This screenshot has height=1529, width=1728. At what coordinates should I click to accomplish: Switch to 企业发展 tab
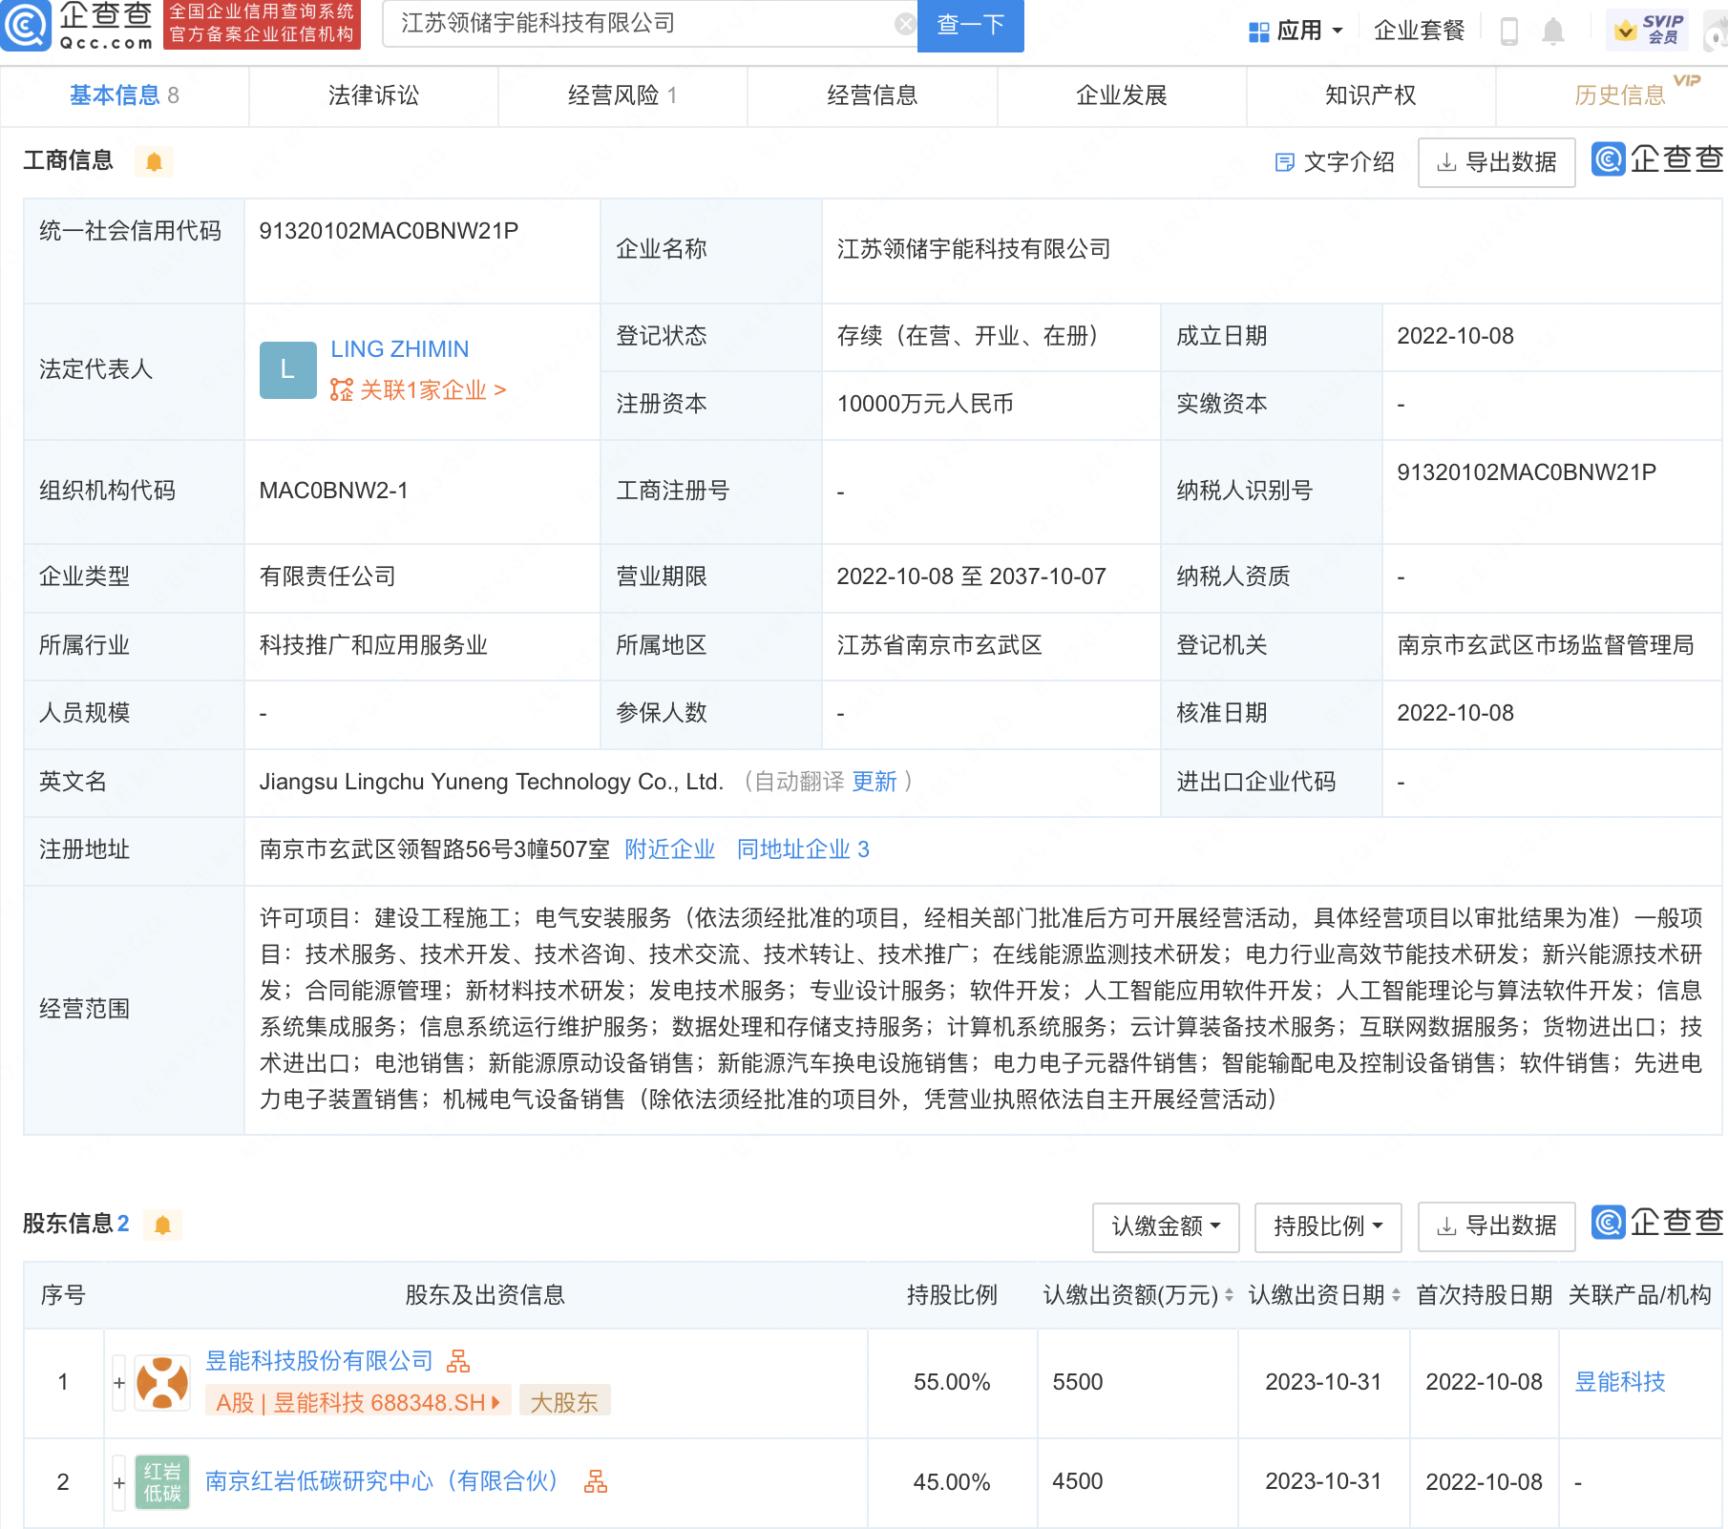(1122, 95)
